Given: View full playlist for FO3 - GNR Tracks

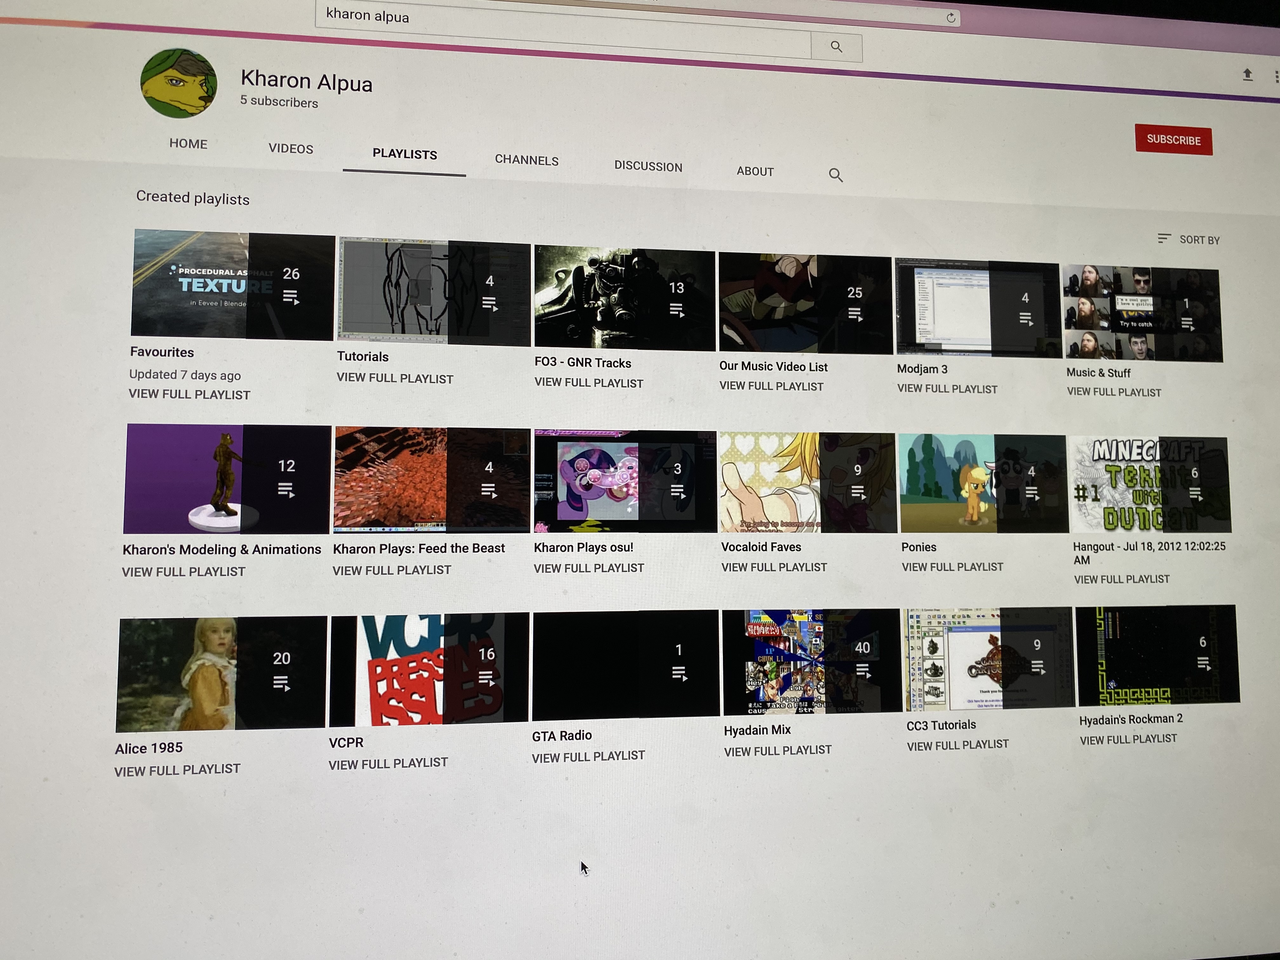Looking at the screenshot, I should (x=589, y=383).
